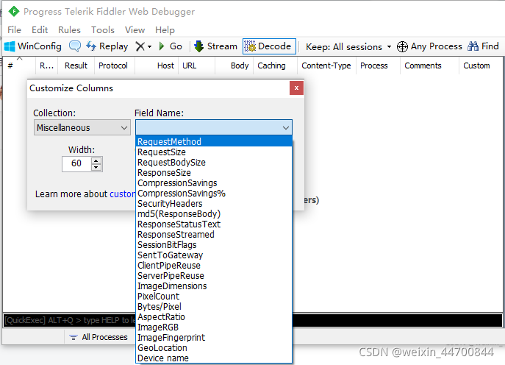505x365 pixels.
Task: Select RequestMethod from the field list
Action: (x=214, y=141)
